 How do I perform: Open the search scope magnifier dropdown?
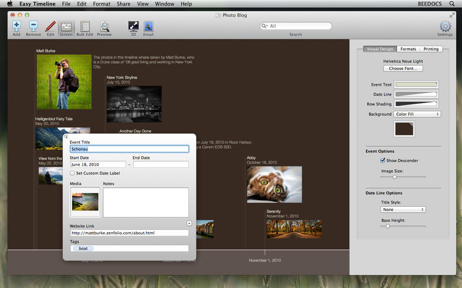pos(265,26)
